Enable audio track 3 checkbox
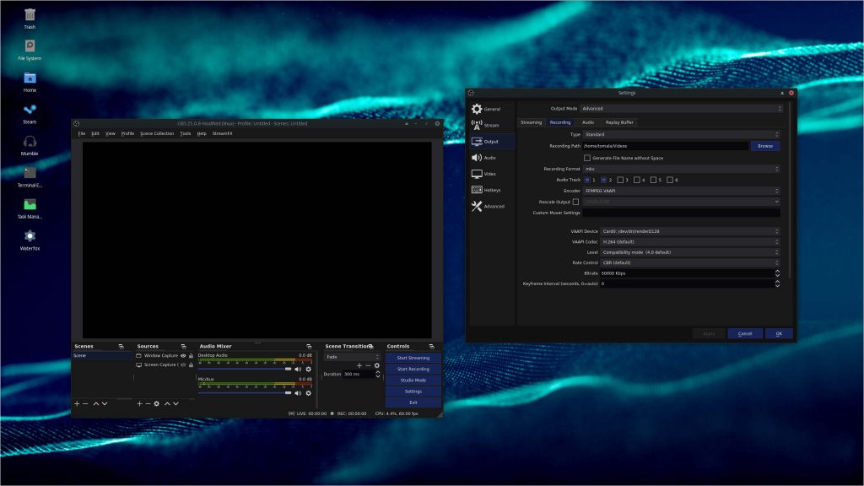Screen dimensions: 864x486 pos(620,180)
